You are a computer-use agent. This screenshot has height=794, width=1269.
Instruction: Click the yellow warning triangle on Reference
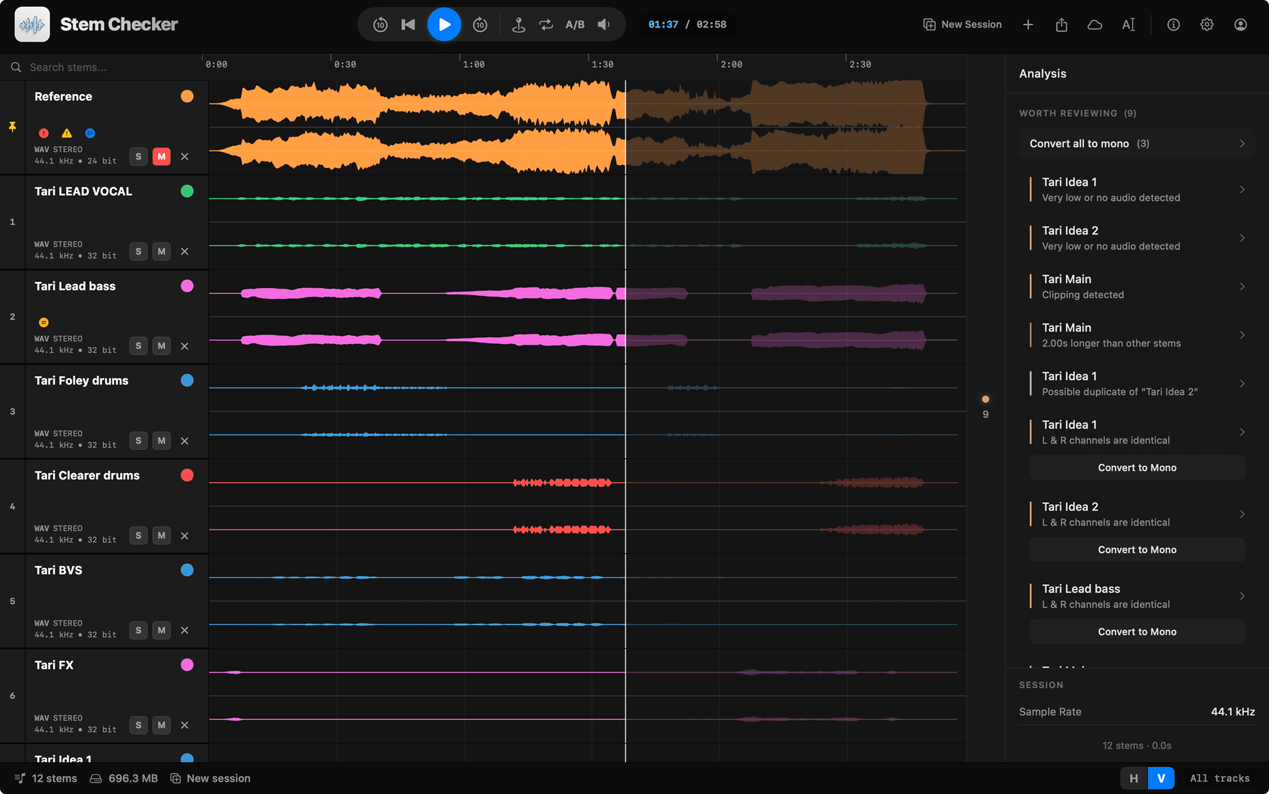point(67,134)
